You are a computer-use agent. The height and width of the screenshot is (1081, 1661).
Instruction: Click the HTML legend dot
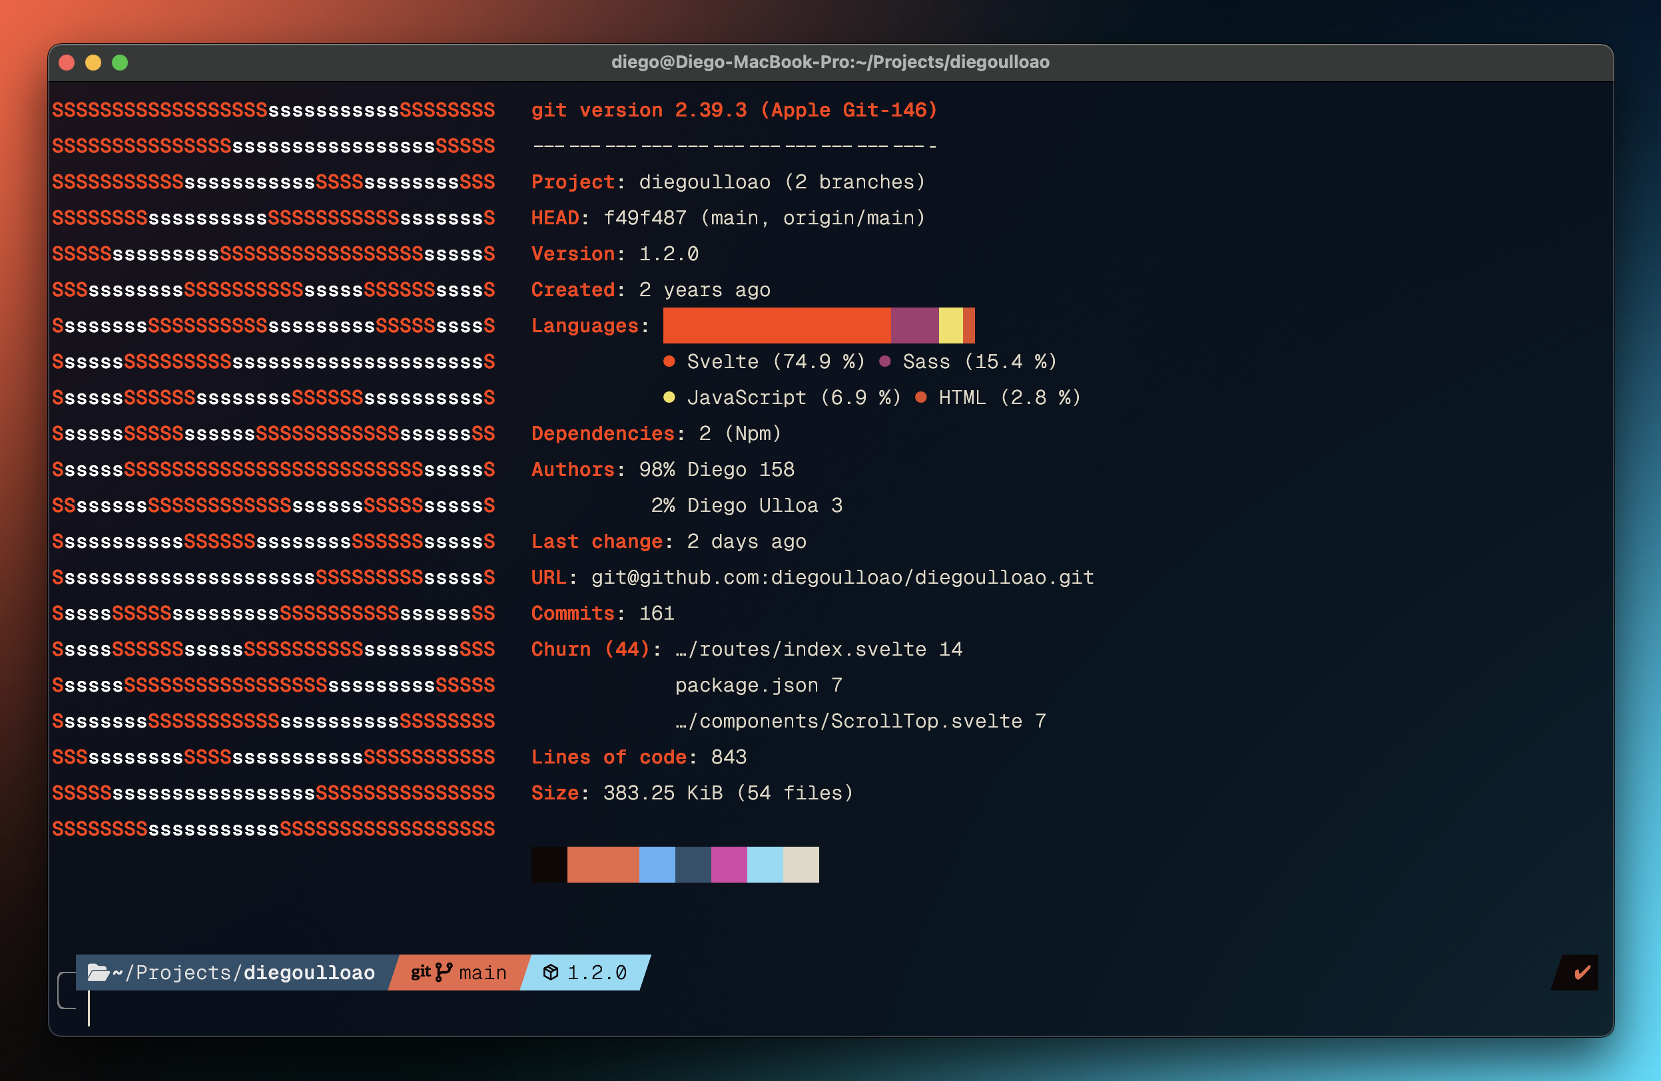point(920,397)
